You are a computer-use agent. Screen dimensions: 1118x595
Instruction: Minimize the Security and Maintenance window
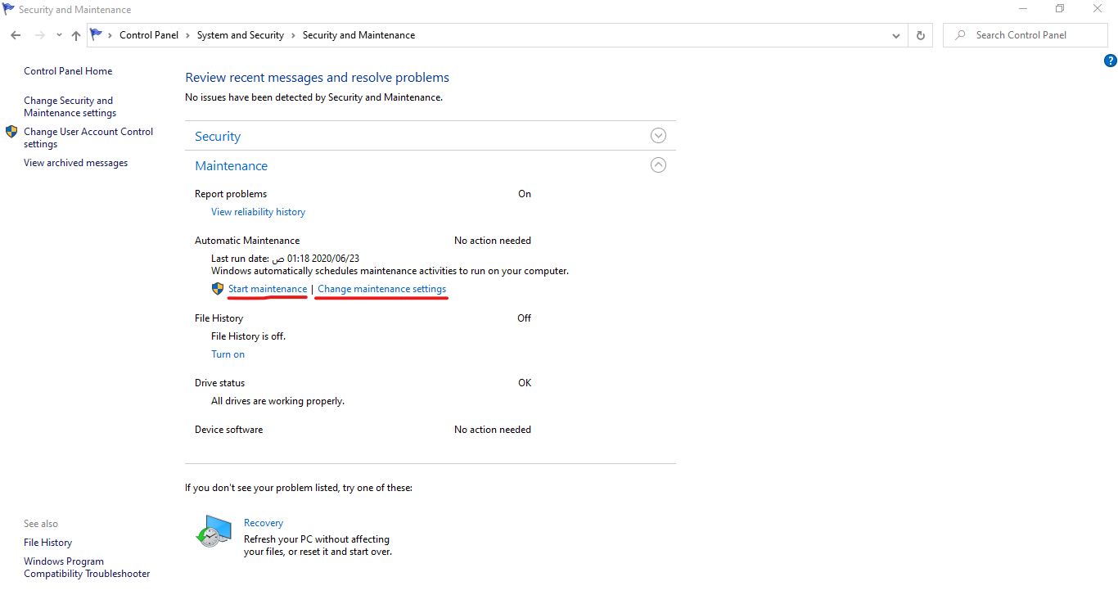[1023, 9]
